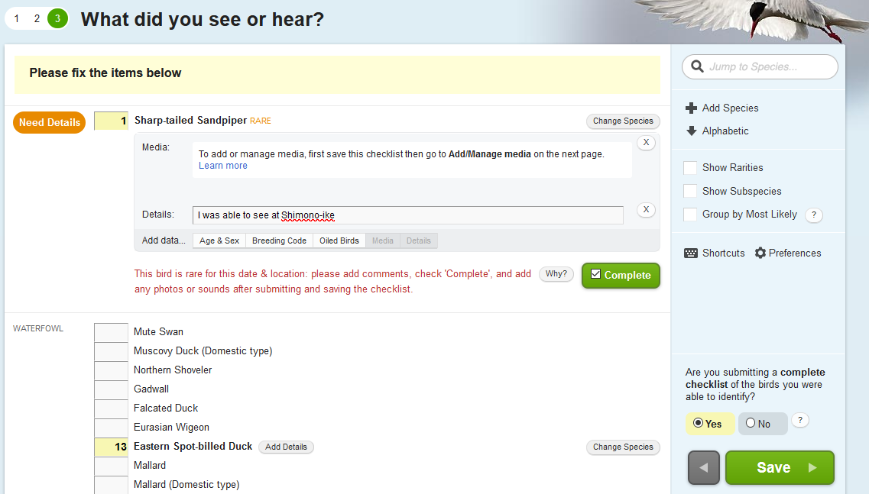Viewport: 869px width, 494px height.
Task: Remove the Details field with its X
Action: pyautogui.click(x=646, y=210)
